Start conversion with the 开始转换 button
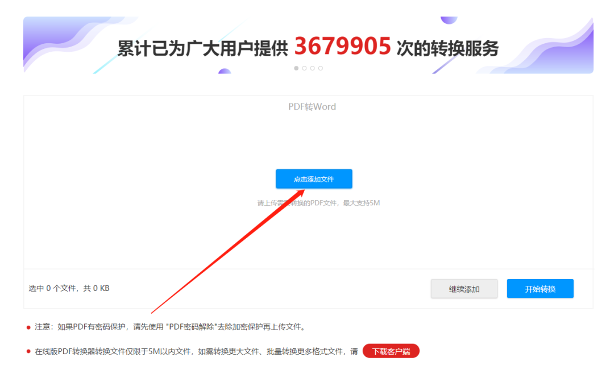This screenshot has width=614, height=366. coord(540,289)
